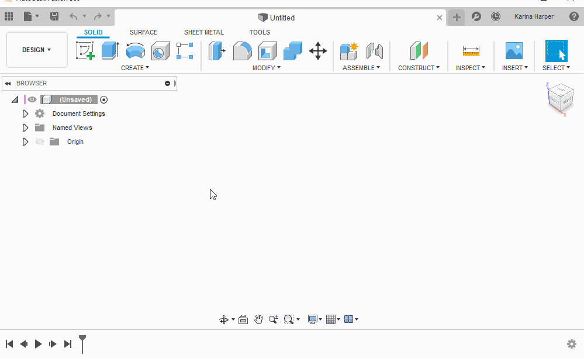This screenshot has height=358, width=584.
Task: Open the SHEET METAL tab
Action: pyautogui.click(x=203, y=32)
